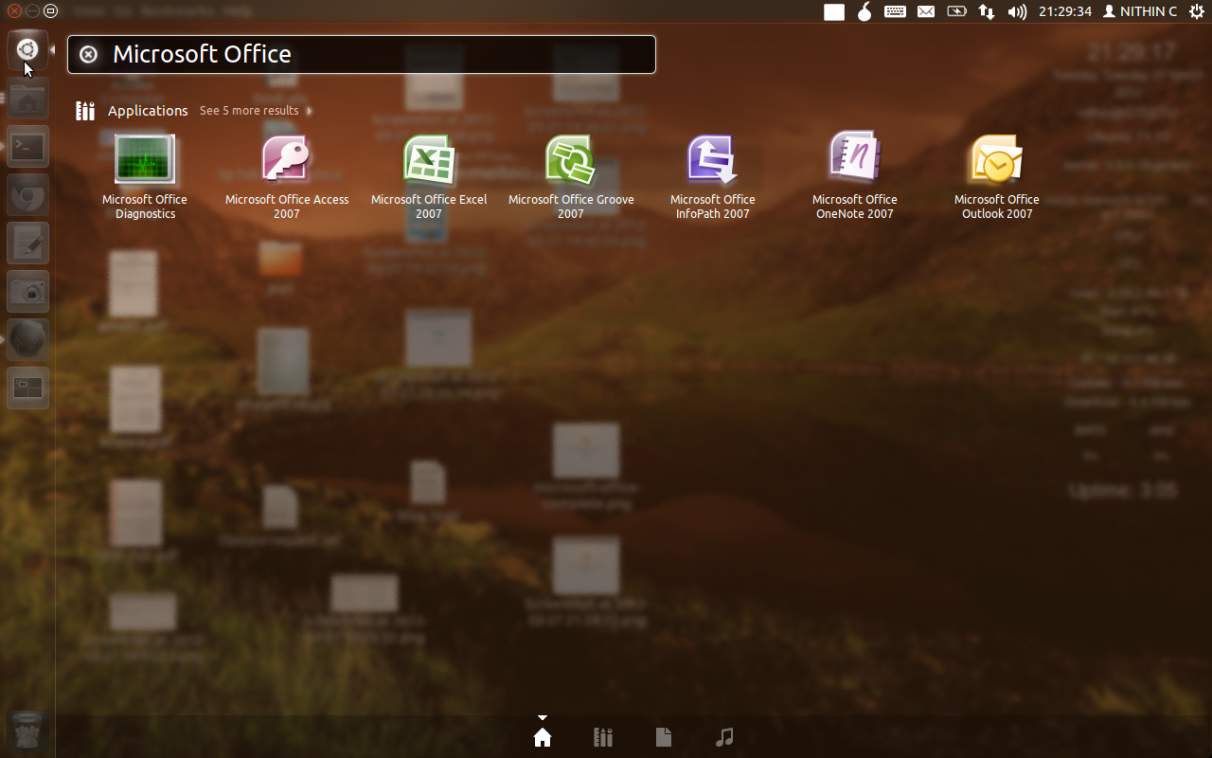Screen dimensions: 1212x758
Task: Click the tomato timer indicator in panel
Action: 864,11
